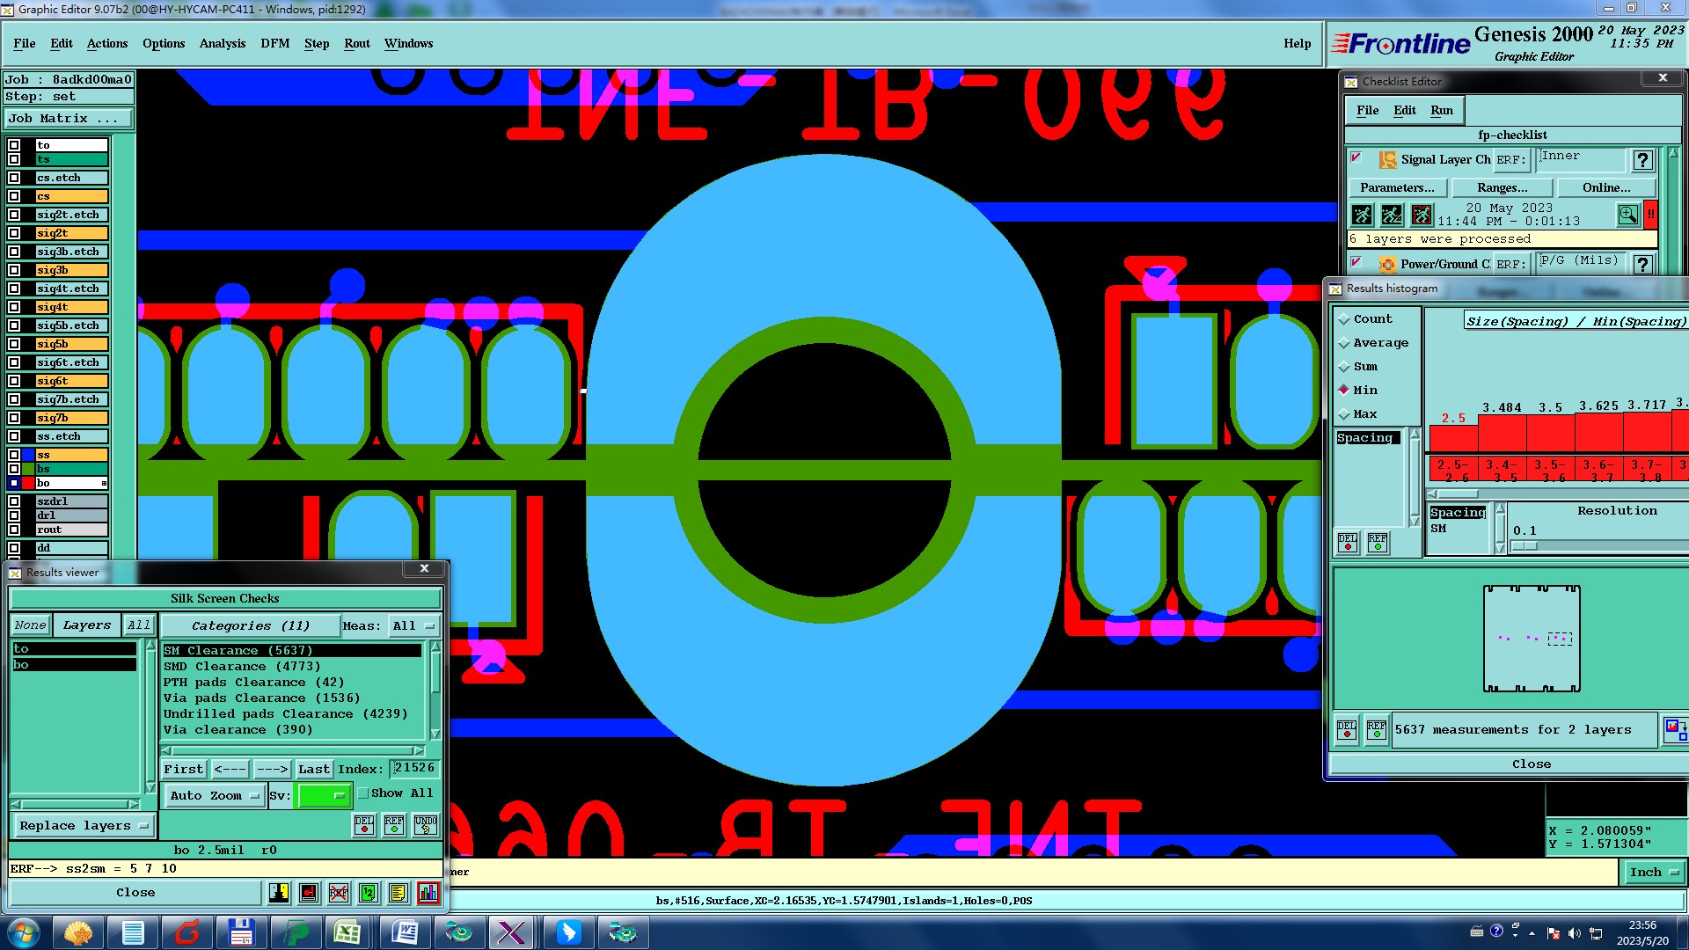Click the Parameters... button

(1397, 188)
